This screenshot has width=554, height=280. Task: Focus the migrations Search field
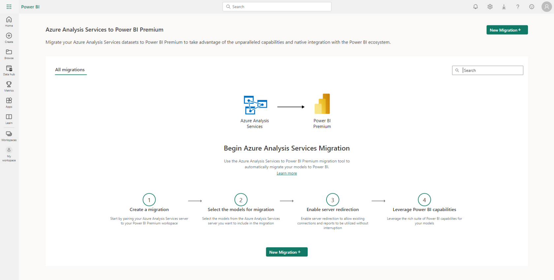pos(488,70)
